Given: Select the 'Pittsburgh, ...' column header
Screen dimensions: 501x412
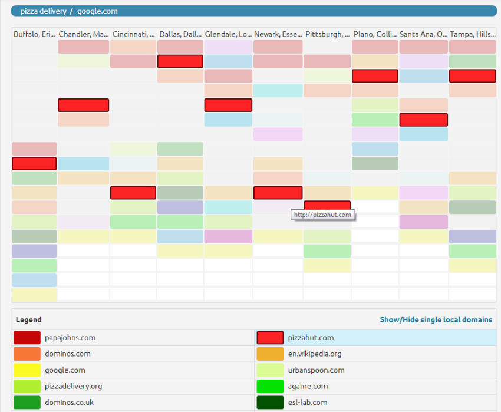Looking at the screenshot, I should click(x=328, y=34).
